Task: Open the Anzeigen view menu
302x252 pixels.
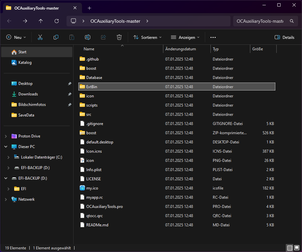Action: click(x=185, y=38)
